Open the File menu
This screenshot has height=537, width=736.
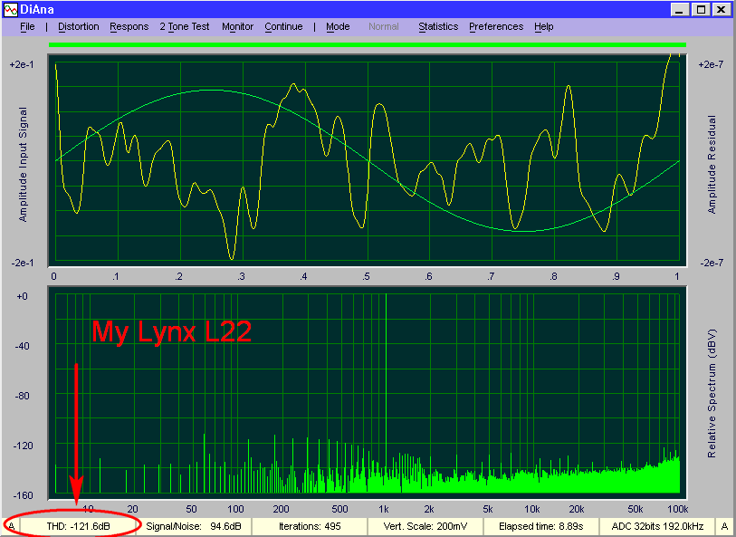pos(27,27)
